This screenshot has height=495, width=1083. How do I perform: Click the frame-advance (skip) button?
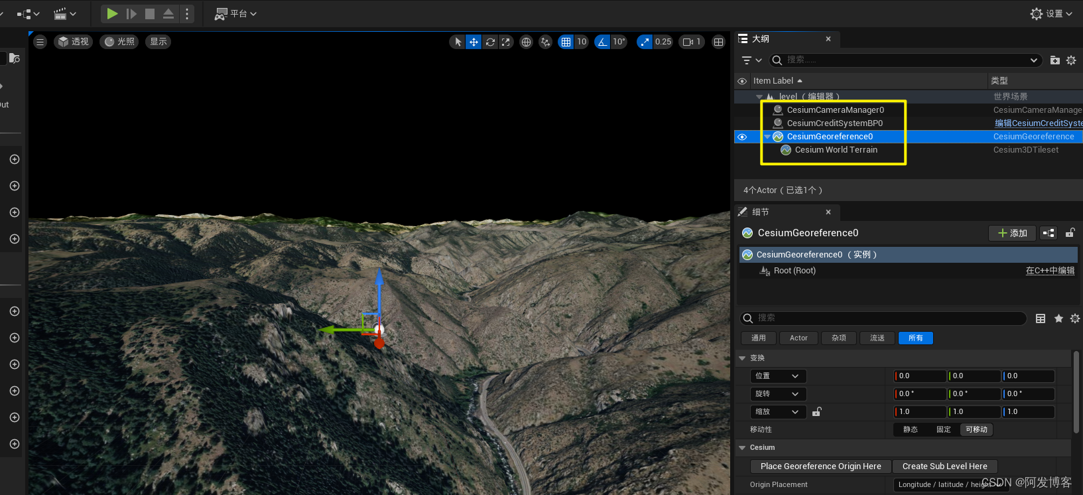[x=131, y=13]
